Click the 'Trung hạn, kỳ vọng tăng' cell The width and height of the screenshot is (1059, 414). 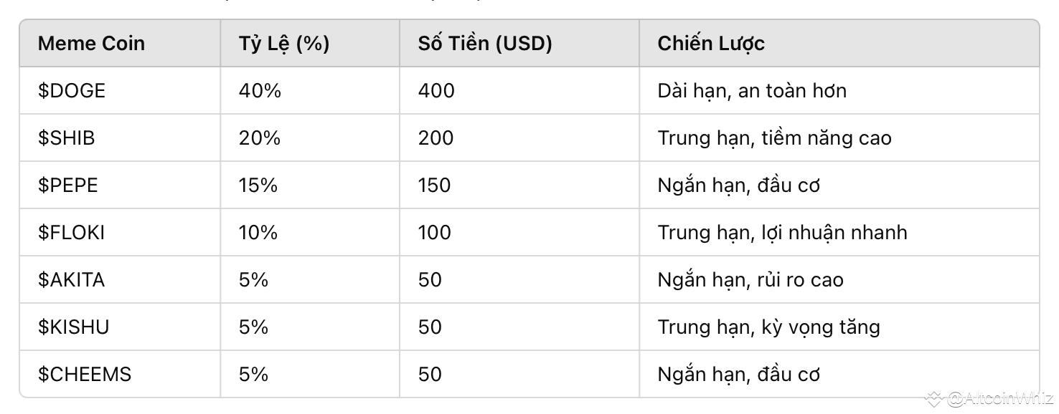pos(839,327)
